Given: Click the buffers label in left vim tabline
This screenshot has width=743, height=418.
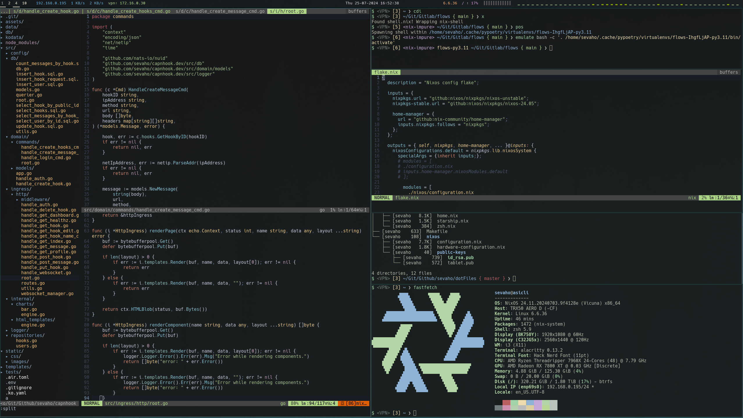Looking at the screenshot, I should [x=357, y=11].
